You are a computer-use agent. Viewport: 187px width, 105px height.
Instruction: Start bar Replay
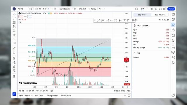pyautogui.click(x=92, y=9)
